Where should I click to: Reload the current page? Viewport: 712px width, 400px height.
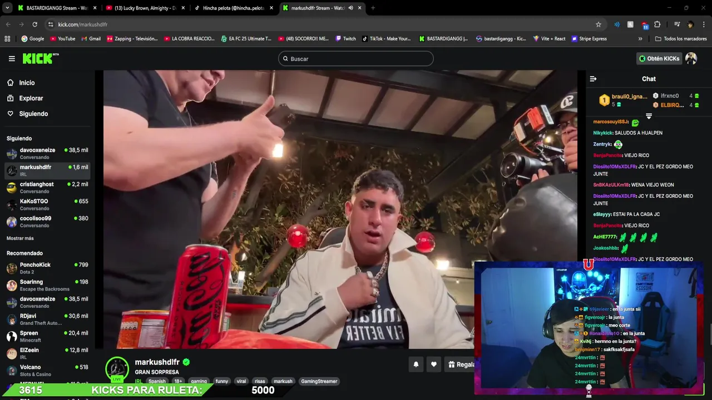coord(34,24)
